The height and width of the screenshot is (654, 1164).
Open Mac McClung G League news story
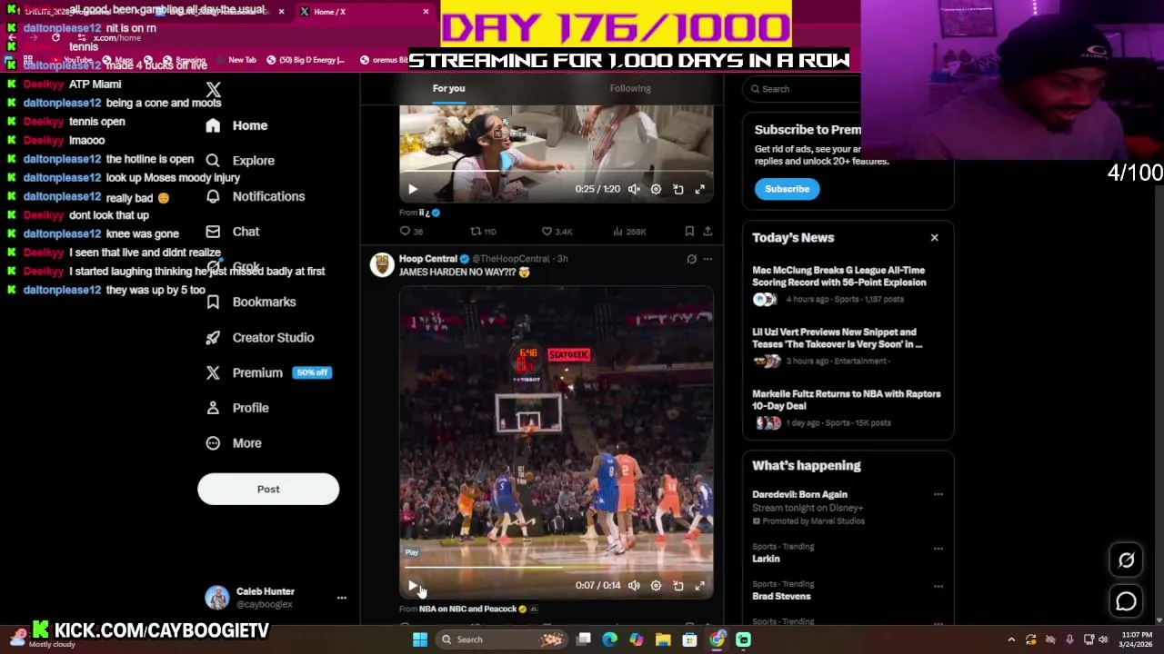tap(848, 286)
